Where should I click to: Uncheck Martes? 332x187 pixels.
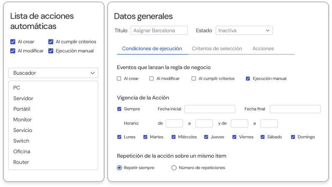(x=145, y=137)
